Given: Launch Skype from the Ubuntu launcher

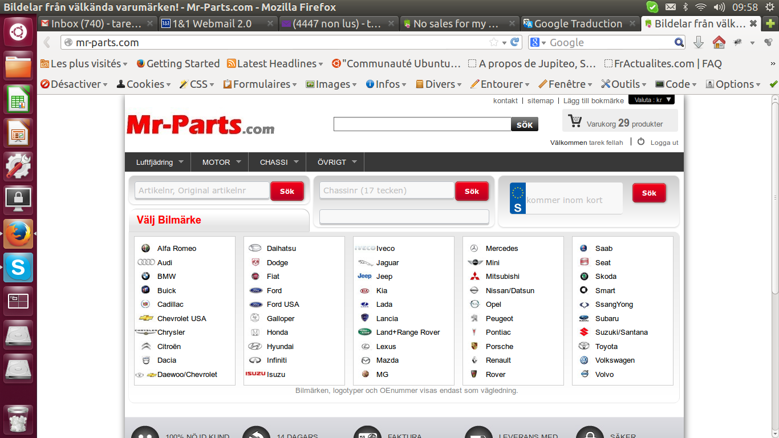Looking at the screenshot, I should (18, 267).
